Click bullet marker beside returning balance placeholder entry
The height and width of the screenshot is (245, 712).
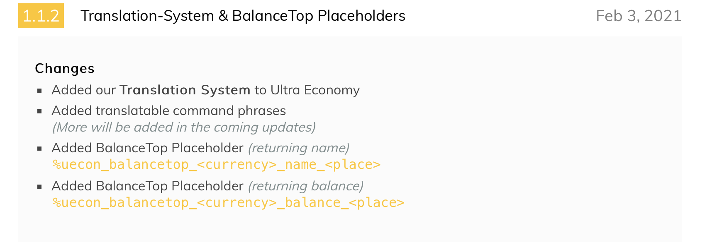(40, 187)
